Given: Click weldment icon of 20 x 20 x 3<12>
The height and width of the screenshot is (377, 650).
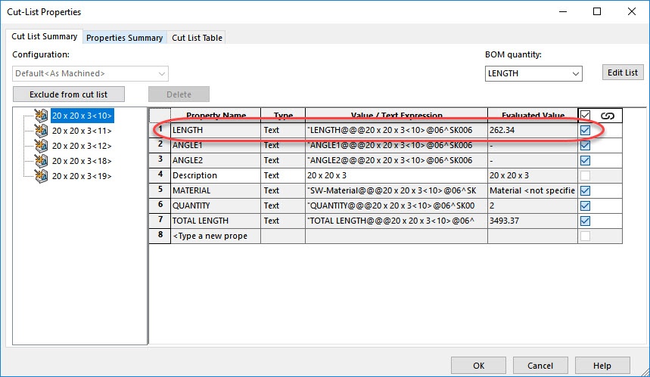Looking at the screenshot, I should click(41, 146).
